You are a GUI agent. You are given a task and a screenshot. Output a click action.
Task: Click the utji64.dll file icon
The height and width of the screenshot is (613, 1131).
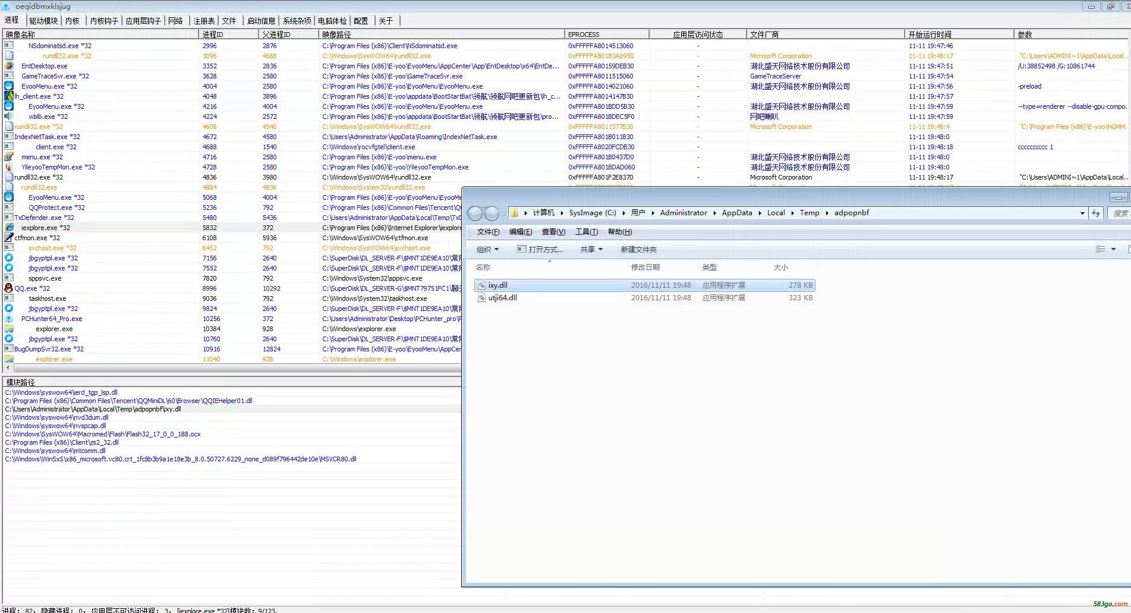click(x=481, y=298)
